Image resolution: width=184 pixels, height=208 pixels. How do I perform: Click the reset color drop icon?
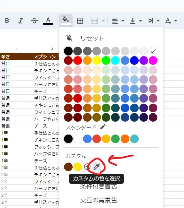[69, 38]
